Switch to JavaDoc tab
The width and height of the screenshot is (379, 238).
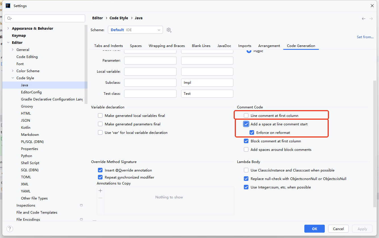[224, 46]
